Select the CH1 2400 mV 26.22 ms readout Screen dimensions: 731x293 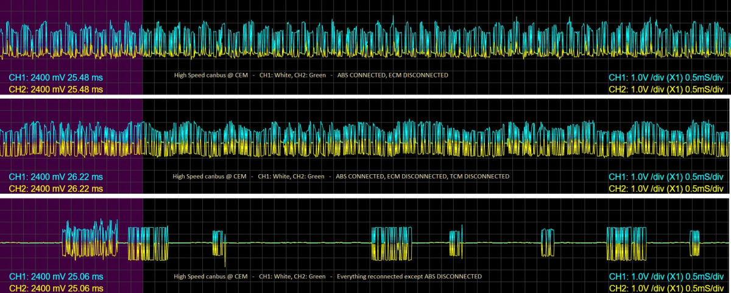[x=56, y=177]
